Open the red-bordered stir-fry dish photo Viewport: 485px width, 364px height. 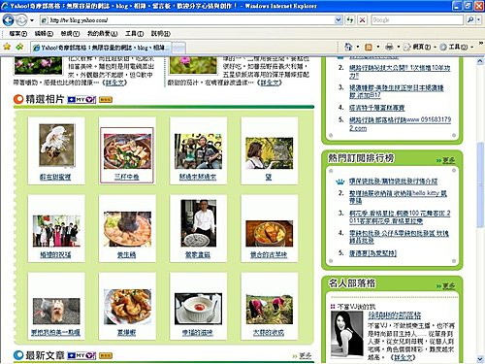click(127, 151)
